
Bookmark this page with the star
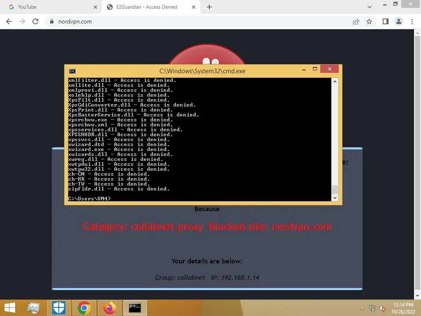pyautogui.click(x=369, y=21)
